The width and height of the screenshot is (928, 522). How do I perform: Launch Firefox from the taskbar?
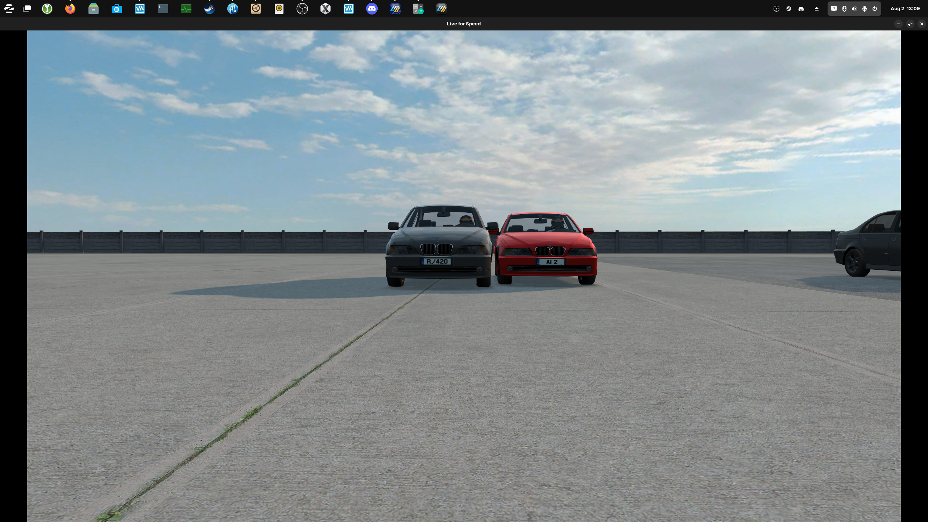[x=70, y=9]
